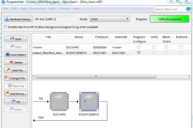Open the File menu

tap(6, 9)
